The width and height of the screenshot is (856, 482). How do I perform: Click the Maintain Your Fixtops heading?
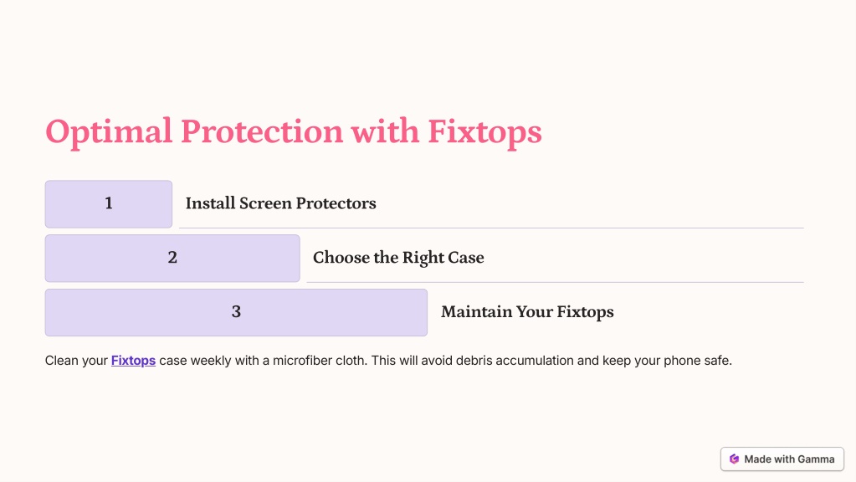(x=527, y=311)
